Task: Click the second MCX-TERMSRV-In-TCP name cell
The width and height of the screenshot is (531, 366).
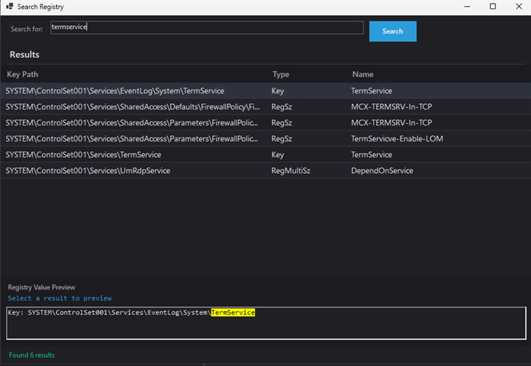Action: click(391, 123)
